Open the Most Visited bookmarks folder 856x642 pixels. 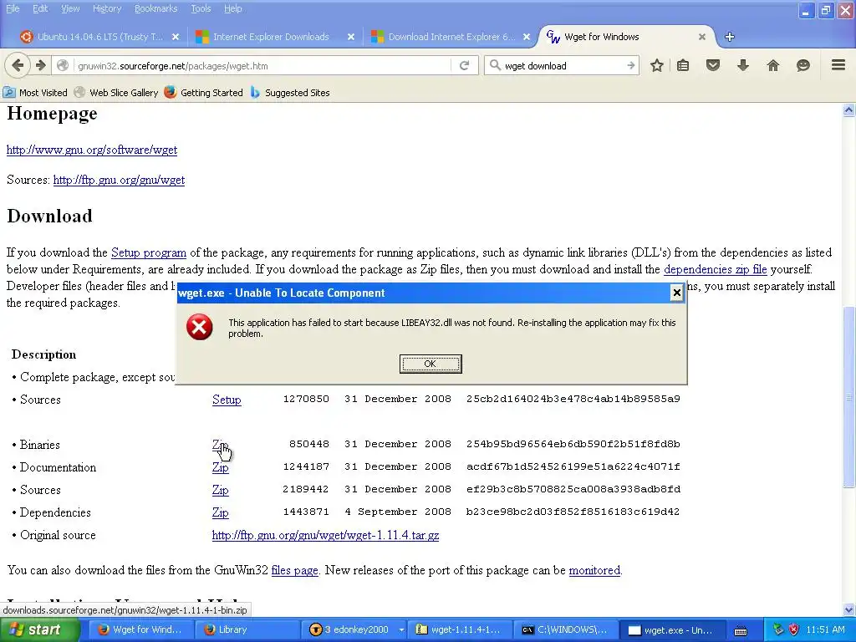[x=35, y=92]
